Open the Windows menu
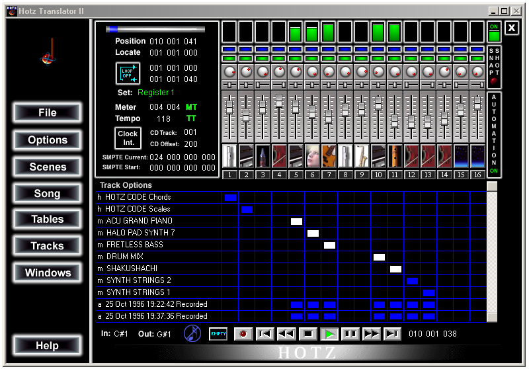Viewport: 529px width, 369px height. (x=47, y=272)
